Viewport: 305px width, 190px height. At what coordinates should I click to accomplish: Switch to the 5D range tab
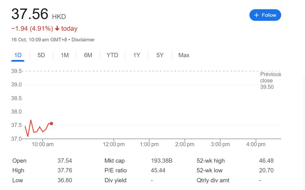[41, 55]
